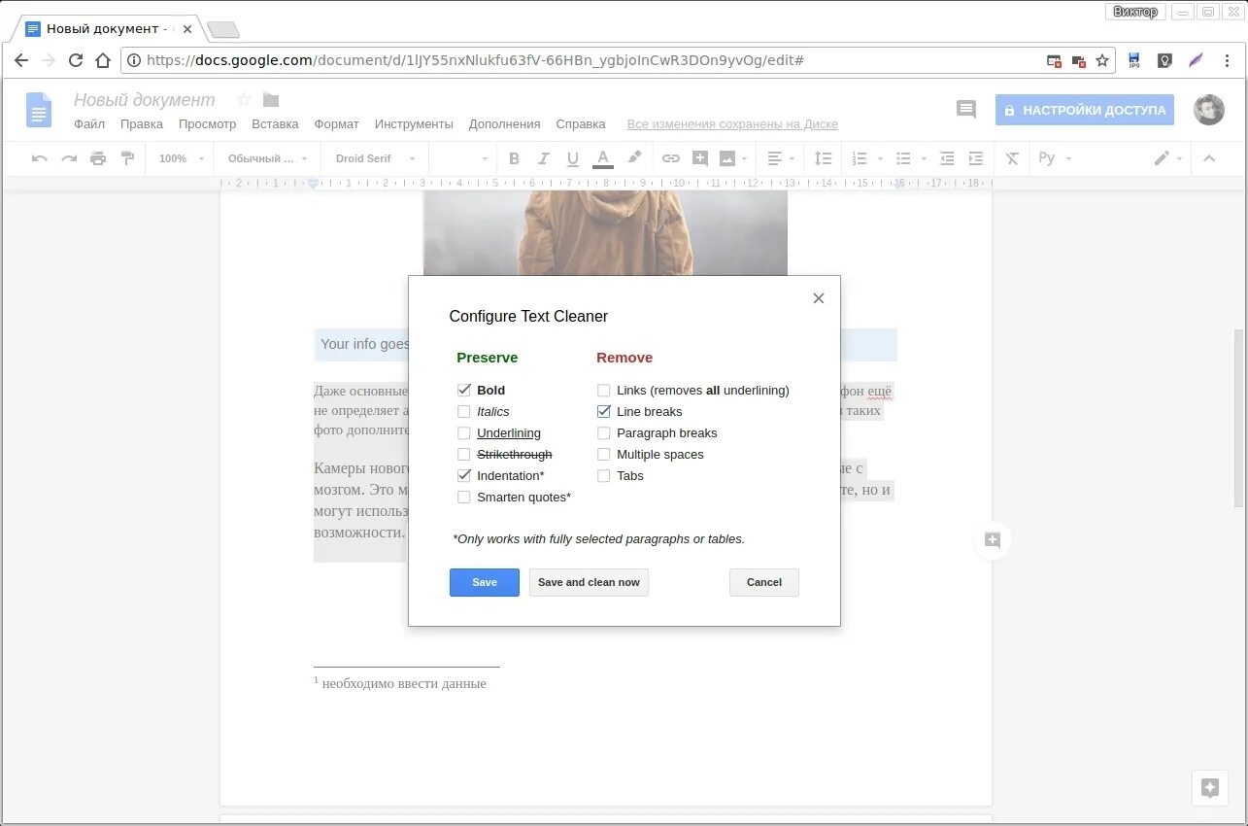Uncheck the Line breaks remove checkbox
The height and width of the screenshot is (826, 1248).
pyautogui.click(x=604, y=411)
